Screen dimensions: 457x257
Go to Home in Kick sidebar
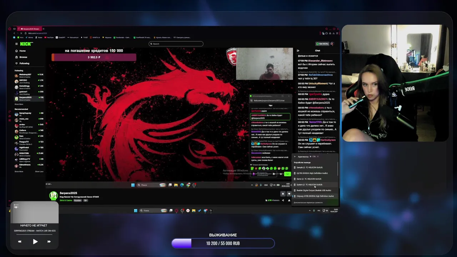point(21,51)
